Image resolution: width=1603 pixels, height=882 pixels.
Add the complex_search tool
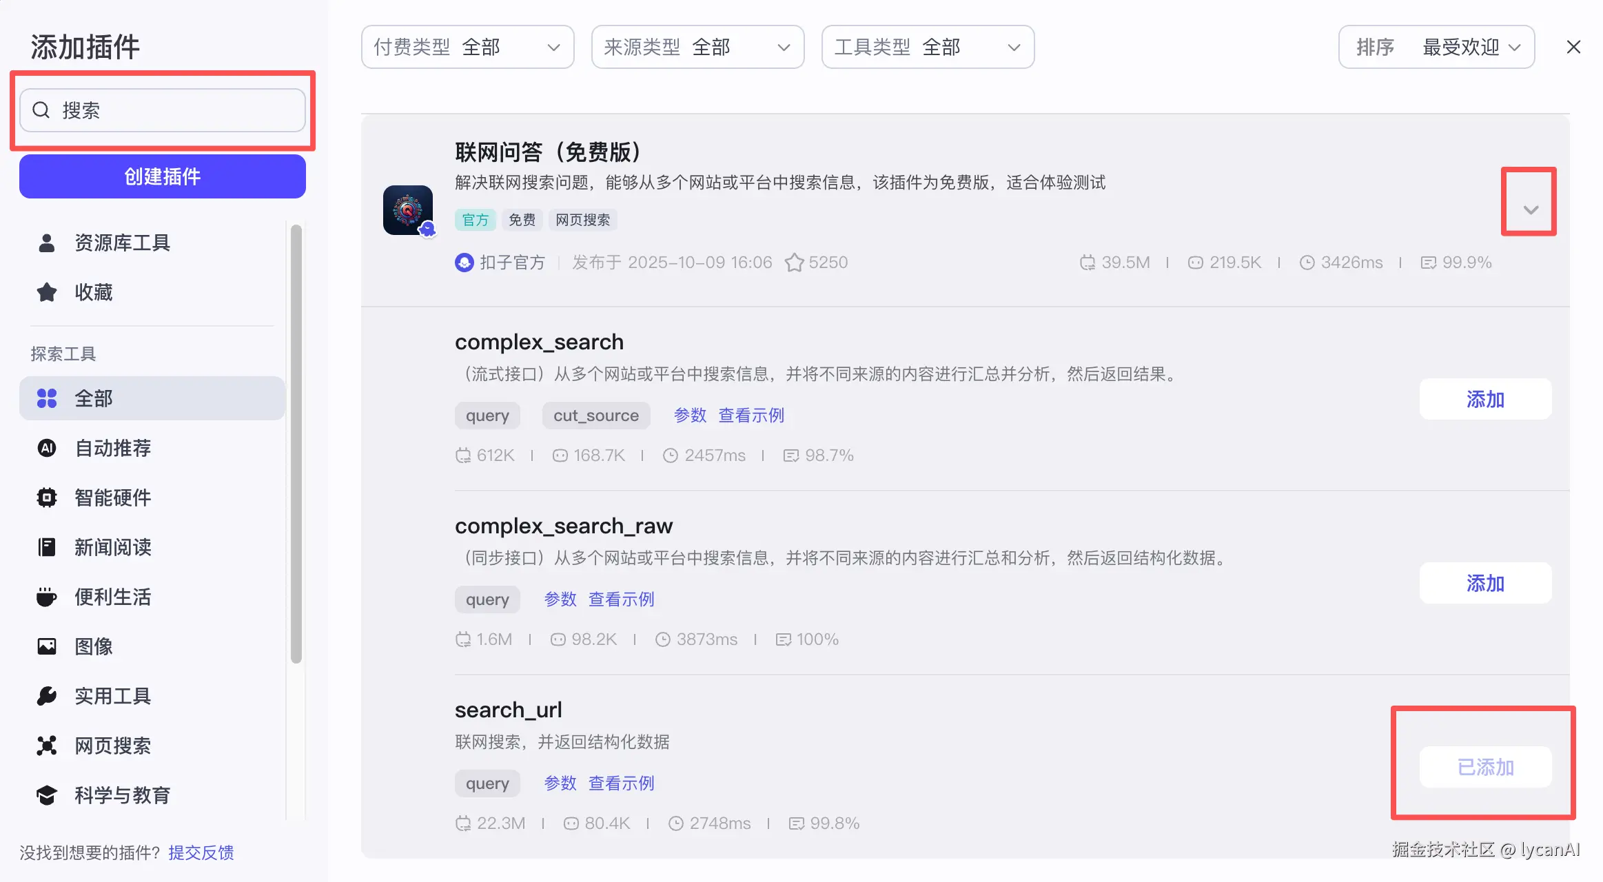1485,399
